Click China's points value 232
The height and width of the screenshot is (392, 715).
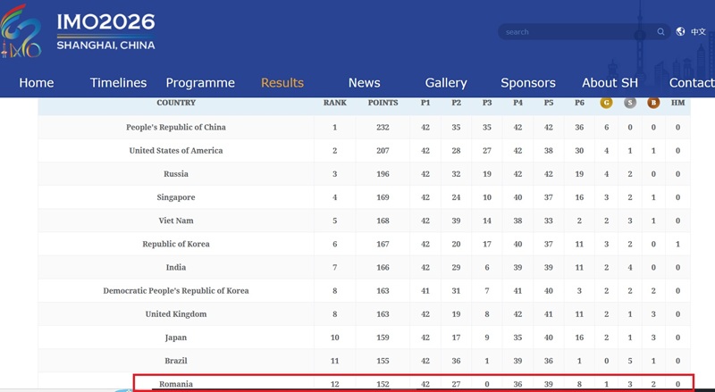(x=383, y=127)
